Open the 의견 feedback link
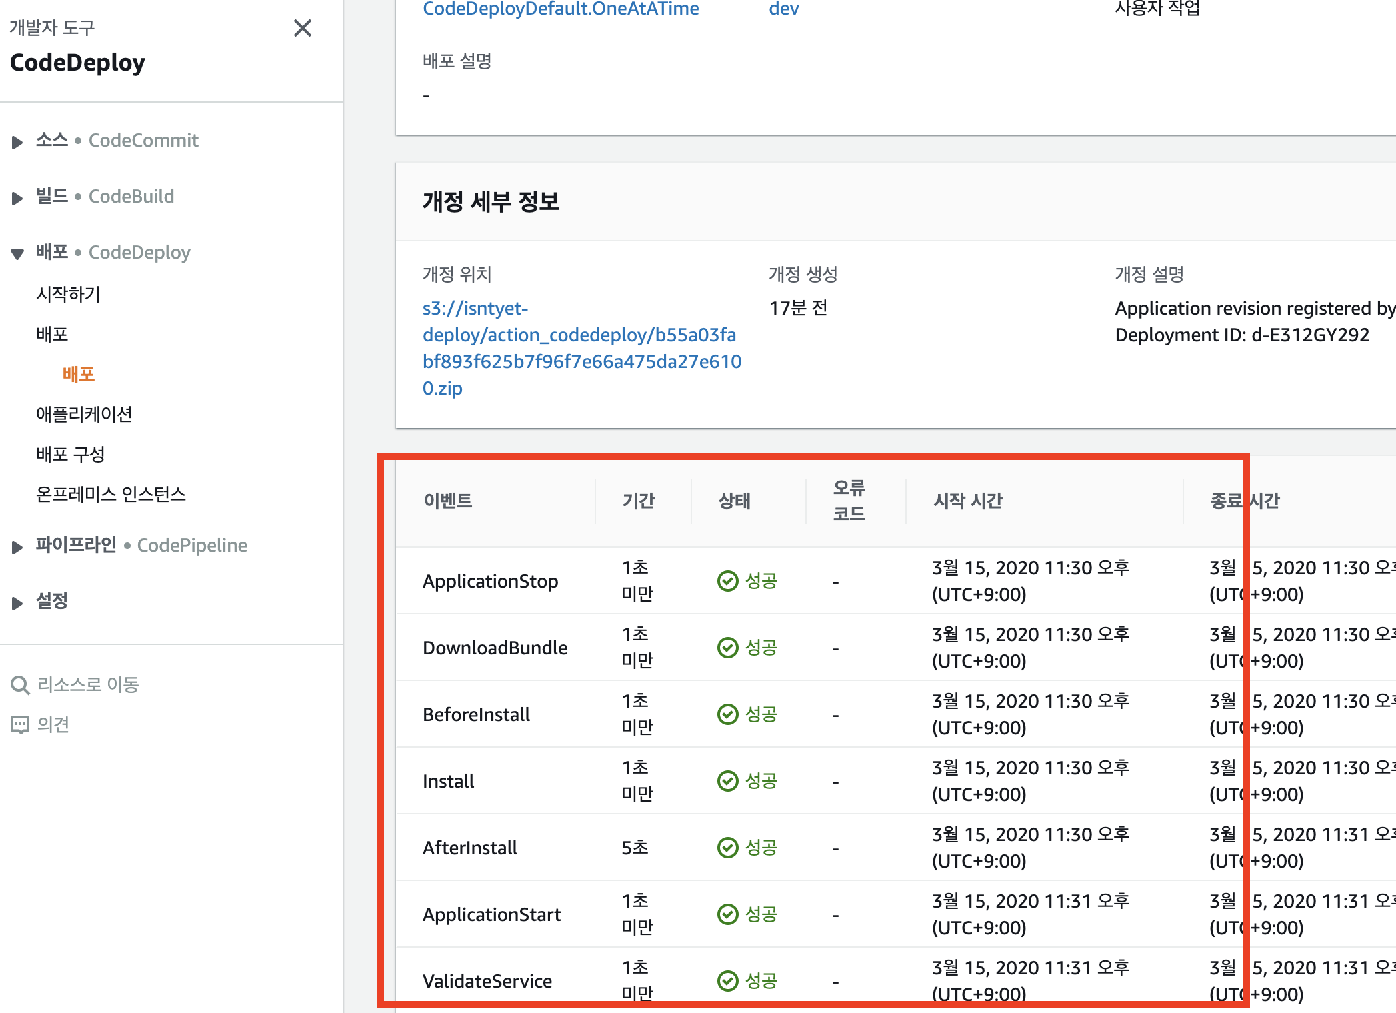The height and width of the screenshot is (1013, 1396). coord(53,724)
